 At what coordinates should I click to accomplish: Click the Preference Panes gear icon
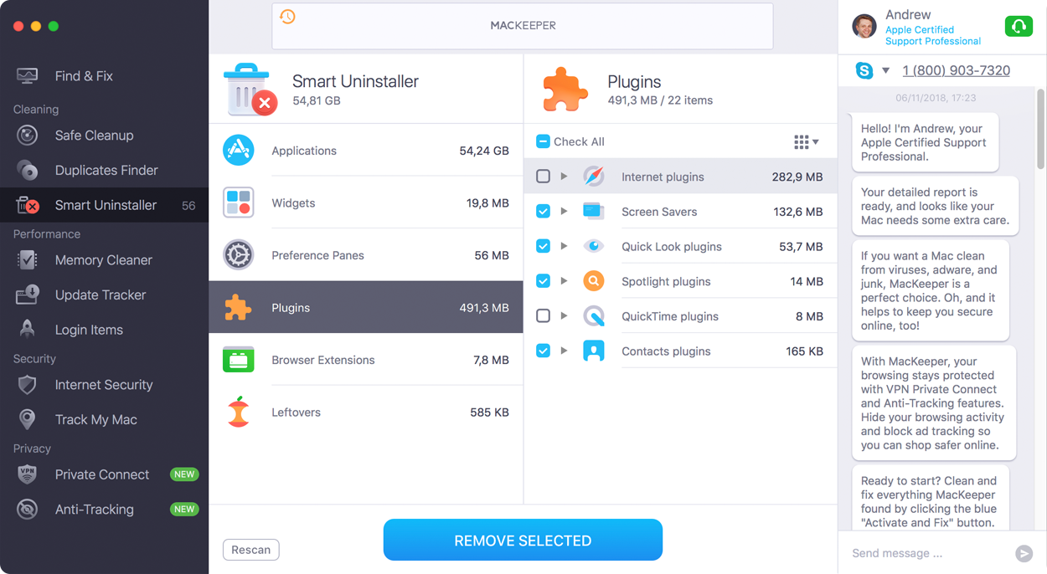tap(239, 255)
